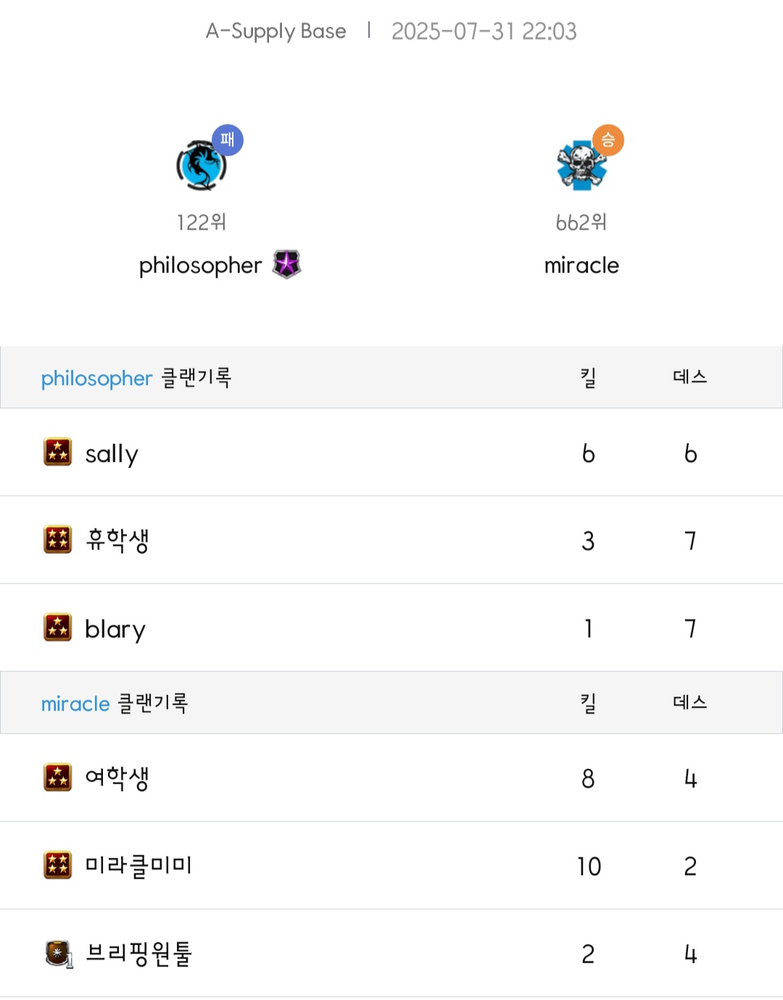Click the philosopher clan dragon emblem
The width and height of the screenshot is (783, 1000).
(x=201, y=166)
